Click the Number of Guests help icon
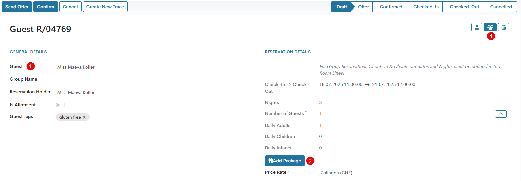This screenshot has width=521, height=181. (x=306, y=112)
